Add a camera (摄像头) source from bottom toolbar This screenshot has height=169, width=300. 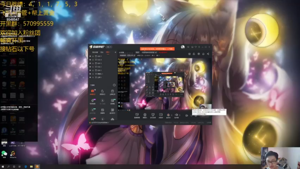pos(145,116)
